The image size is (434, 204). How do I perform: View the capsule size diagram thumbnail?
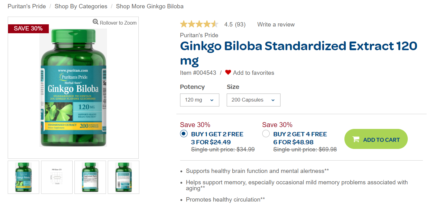[x=57, y=177]
